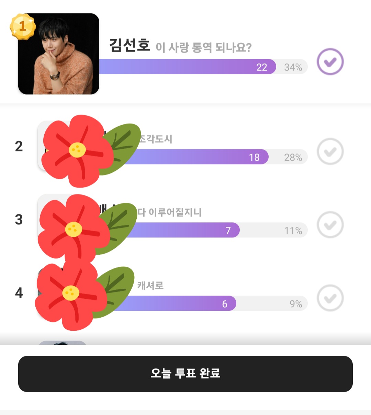371x415 pixels.
Task: Open the 다 이루어질지니 drama title
Action: tap(170, 212)
